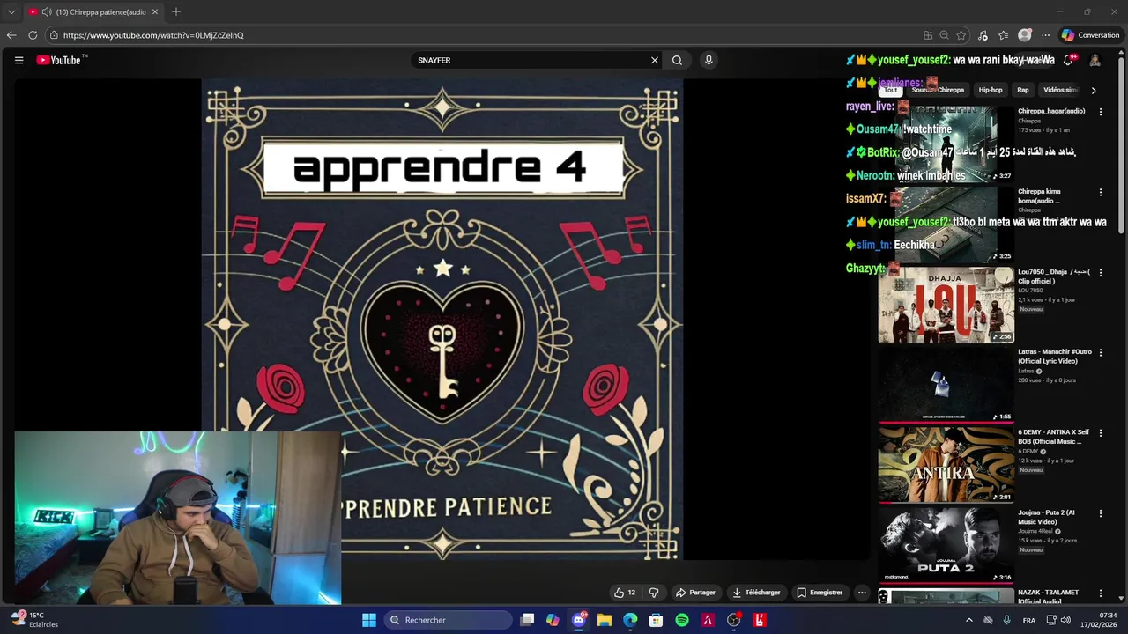Click the taskbar Rechercher search box
This screenshot has height=634, width=1128.
click(449, 620)
